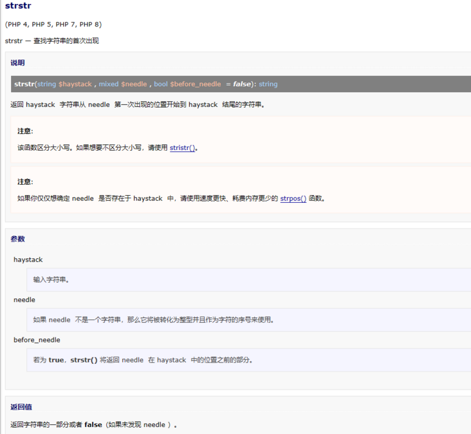This screenshot has width=471, height=434.
Task: Click the before_needle parameter name in list
Action: click(37, 340)
